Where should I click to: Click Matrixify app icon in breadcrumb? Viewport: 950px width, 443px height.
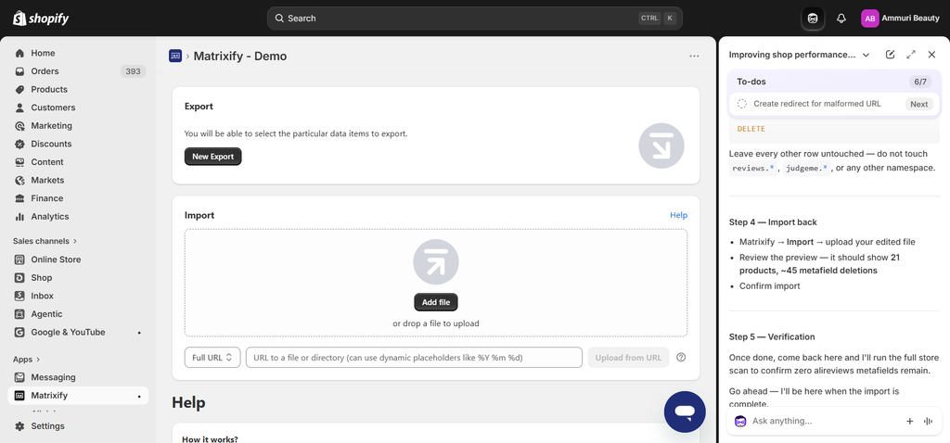[x=175, y=57]
